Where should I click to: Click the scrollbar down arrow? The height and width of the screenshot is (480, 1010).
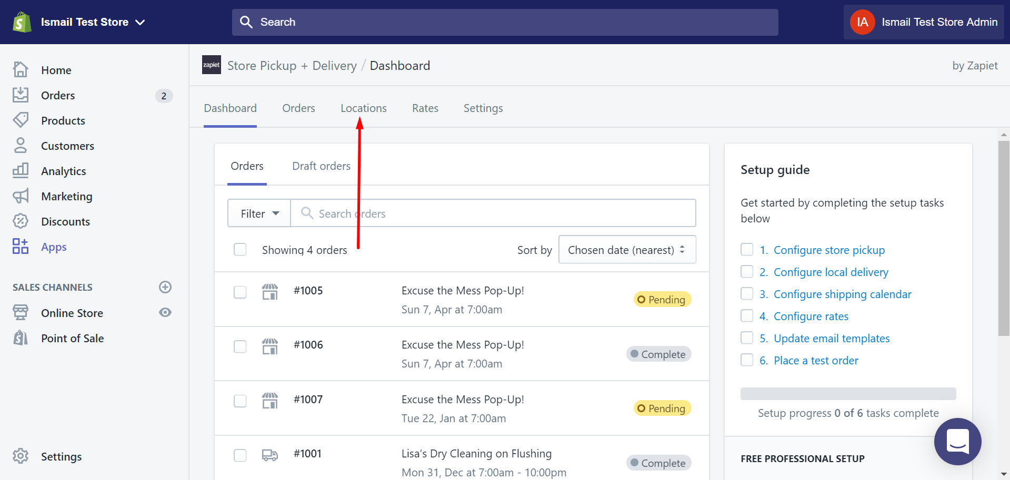click(x=1004, y=474)
